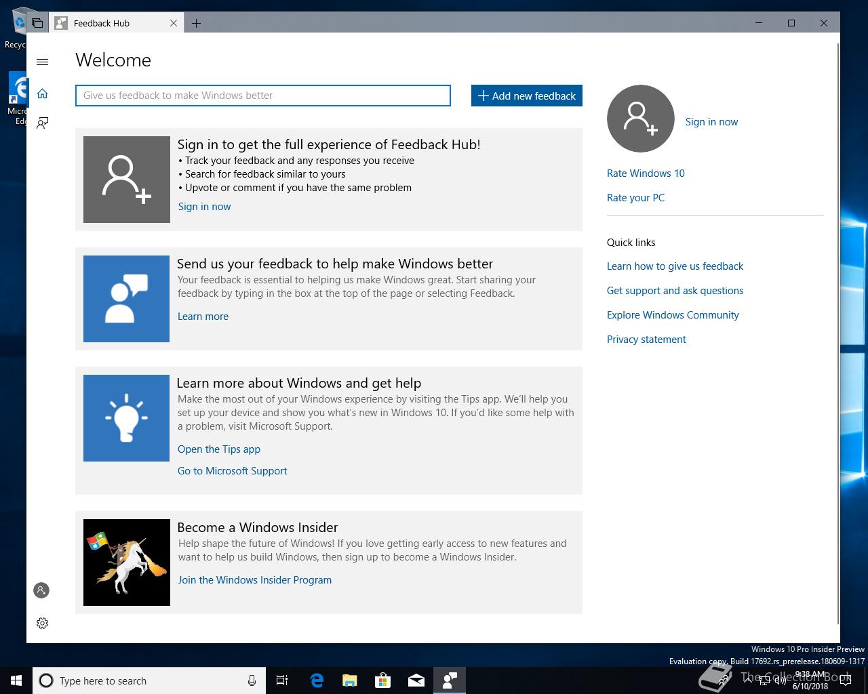
Task: Join the Windows Insider Program link
Action: [255, 580]
